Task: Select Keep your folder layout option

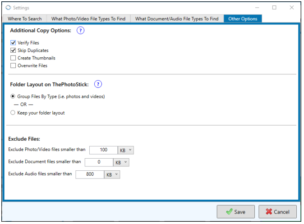Action: click(13, 113)
